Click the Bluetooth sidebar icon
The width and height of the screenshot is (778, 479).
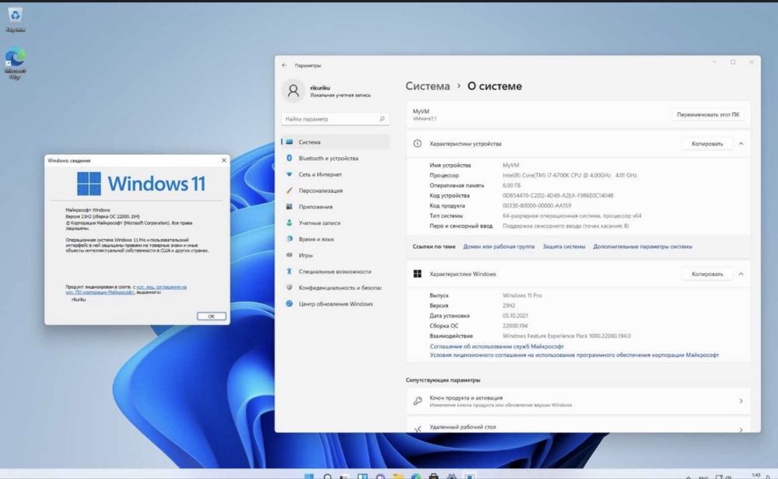[289, 158]
